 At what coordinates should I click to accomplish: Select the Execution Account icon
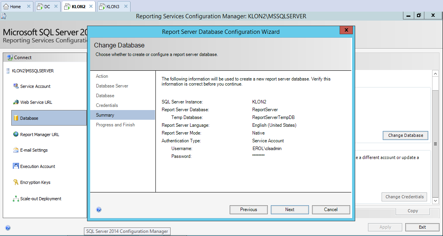click(x=16, y=166)
